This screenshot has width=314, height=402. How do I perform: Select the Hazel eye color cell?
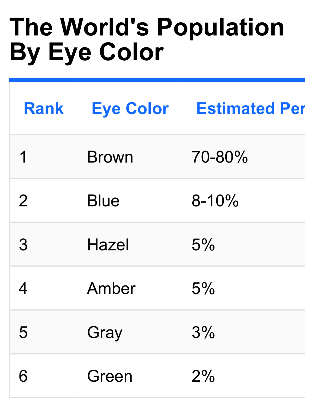coord(108,245)
